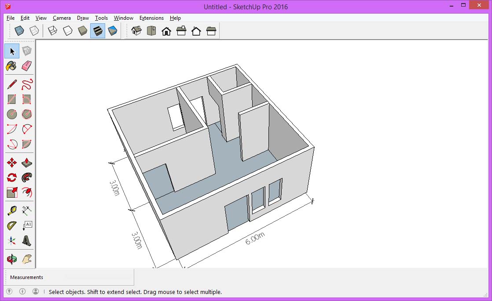Activate the Circle tool
The width and height of the screenshot is (492, 301).
[x=11, y=114]
